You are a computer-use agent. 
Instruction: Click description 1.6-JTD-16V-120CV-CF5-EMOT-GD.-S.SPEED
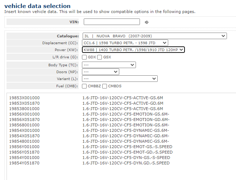tap(127, 152)
